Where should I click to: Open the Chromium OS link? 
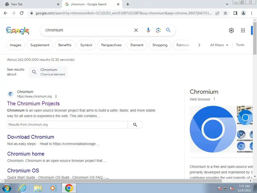click(23, 171)
